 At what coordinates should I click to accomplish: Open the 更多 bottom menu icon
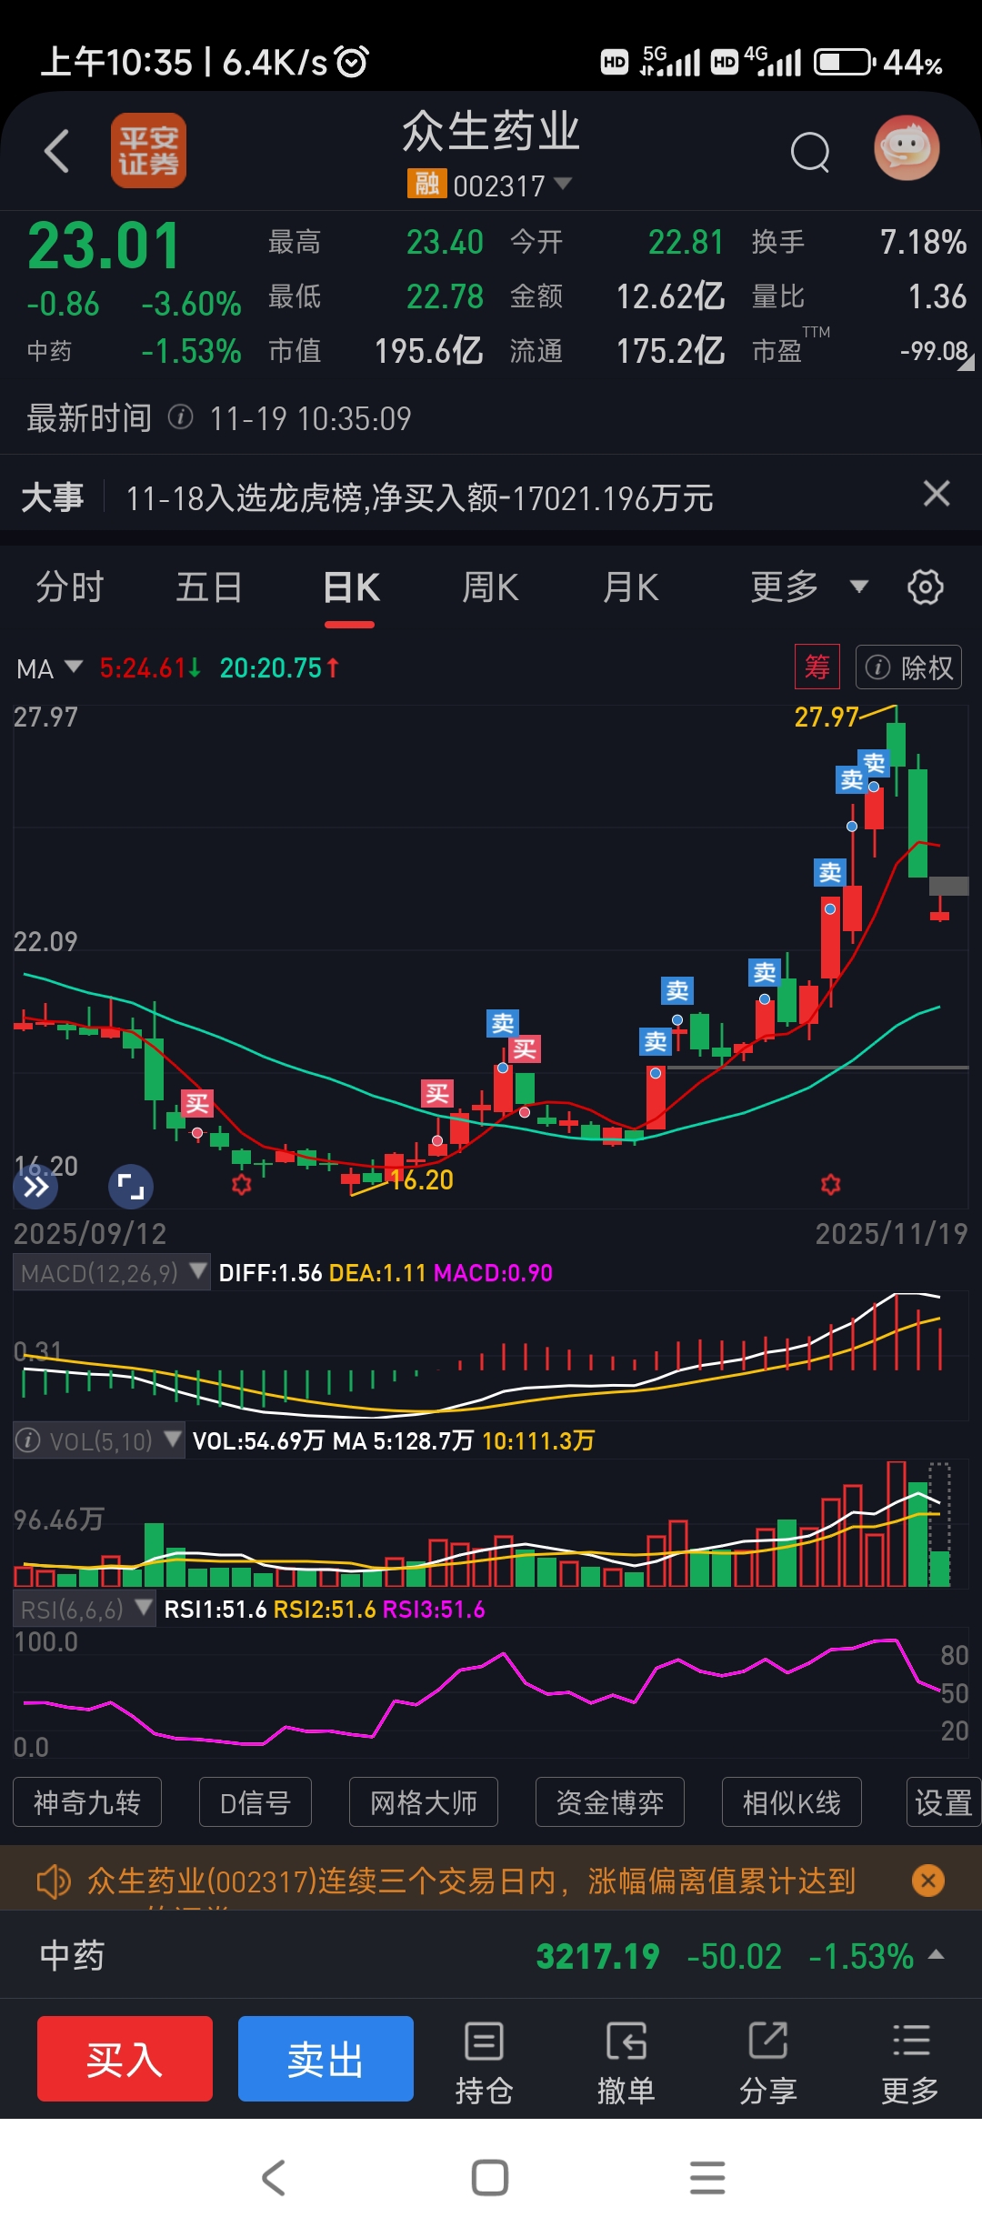point(910,2062)
